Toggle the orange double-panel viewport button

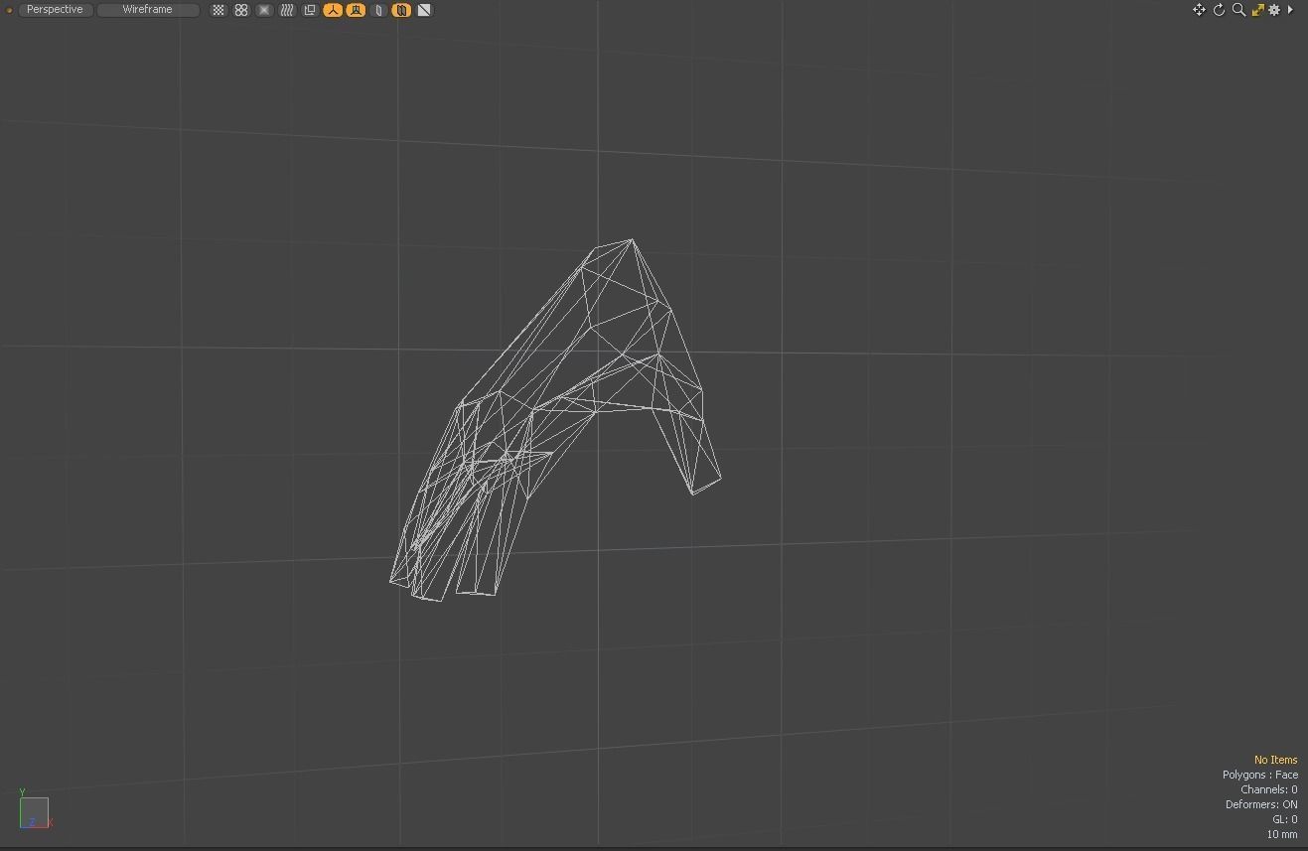tap(401, 10)
